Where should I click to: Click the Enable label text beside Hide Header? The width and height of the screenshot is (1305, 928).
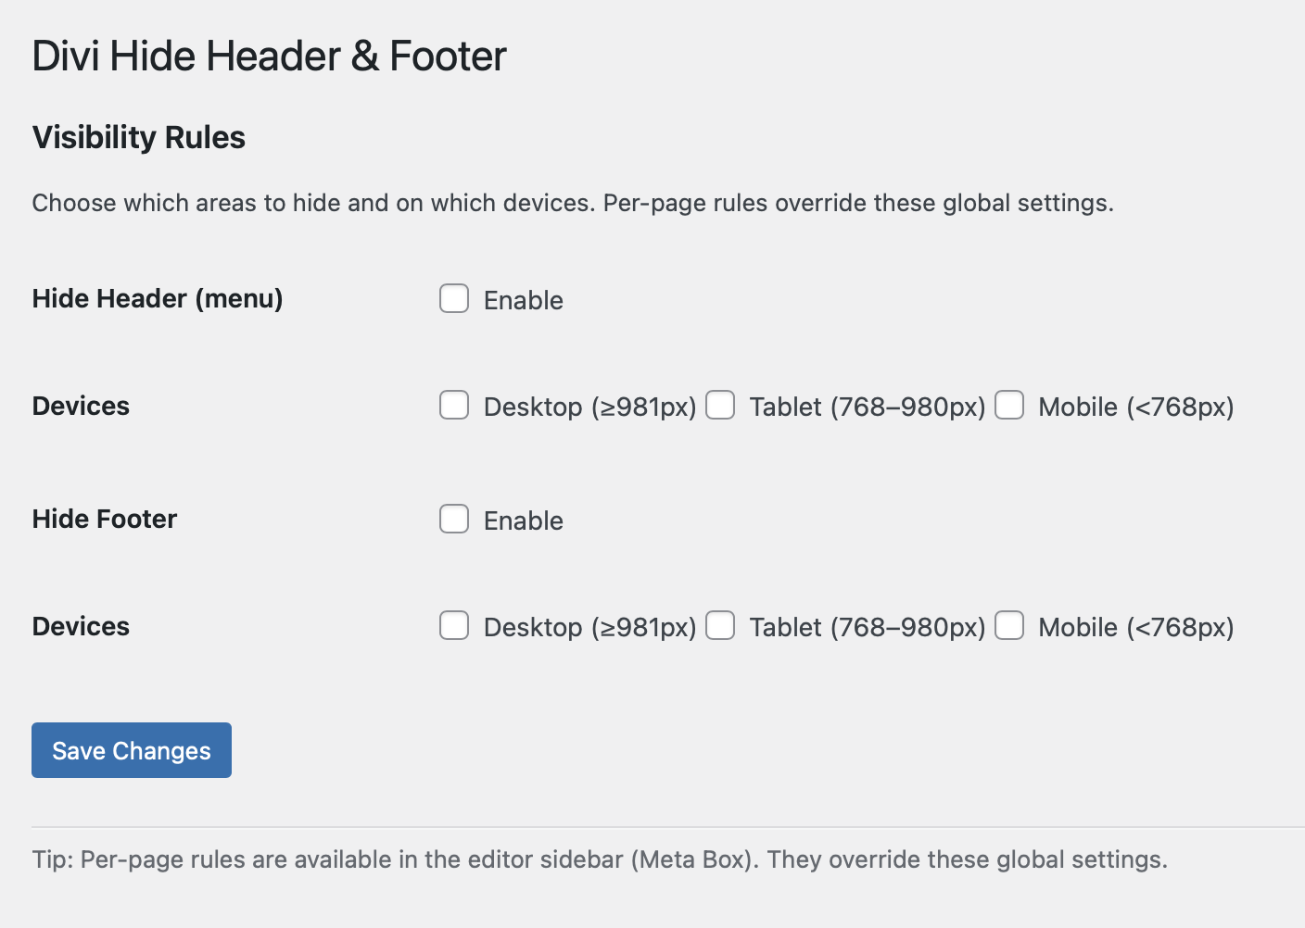[x=523, y=300]
